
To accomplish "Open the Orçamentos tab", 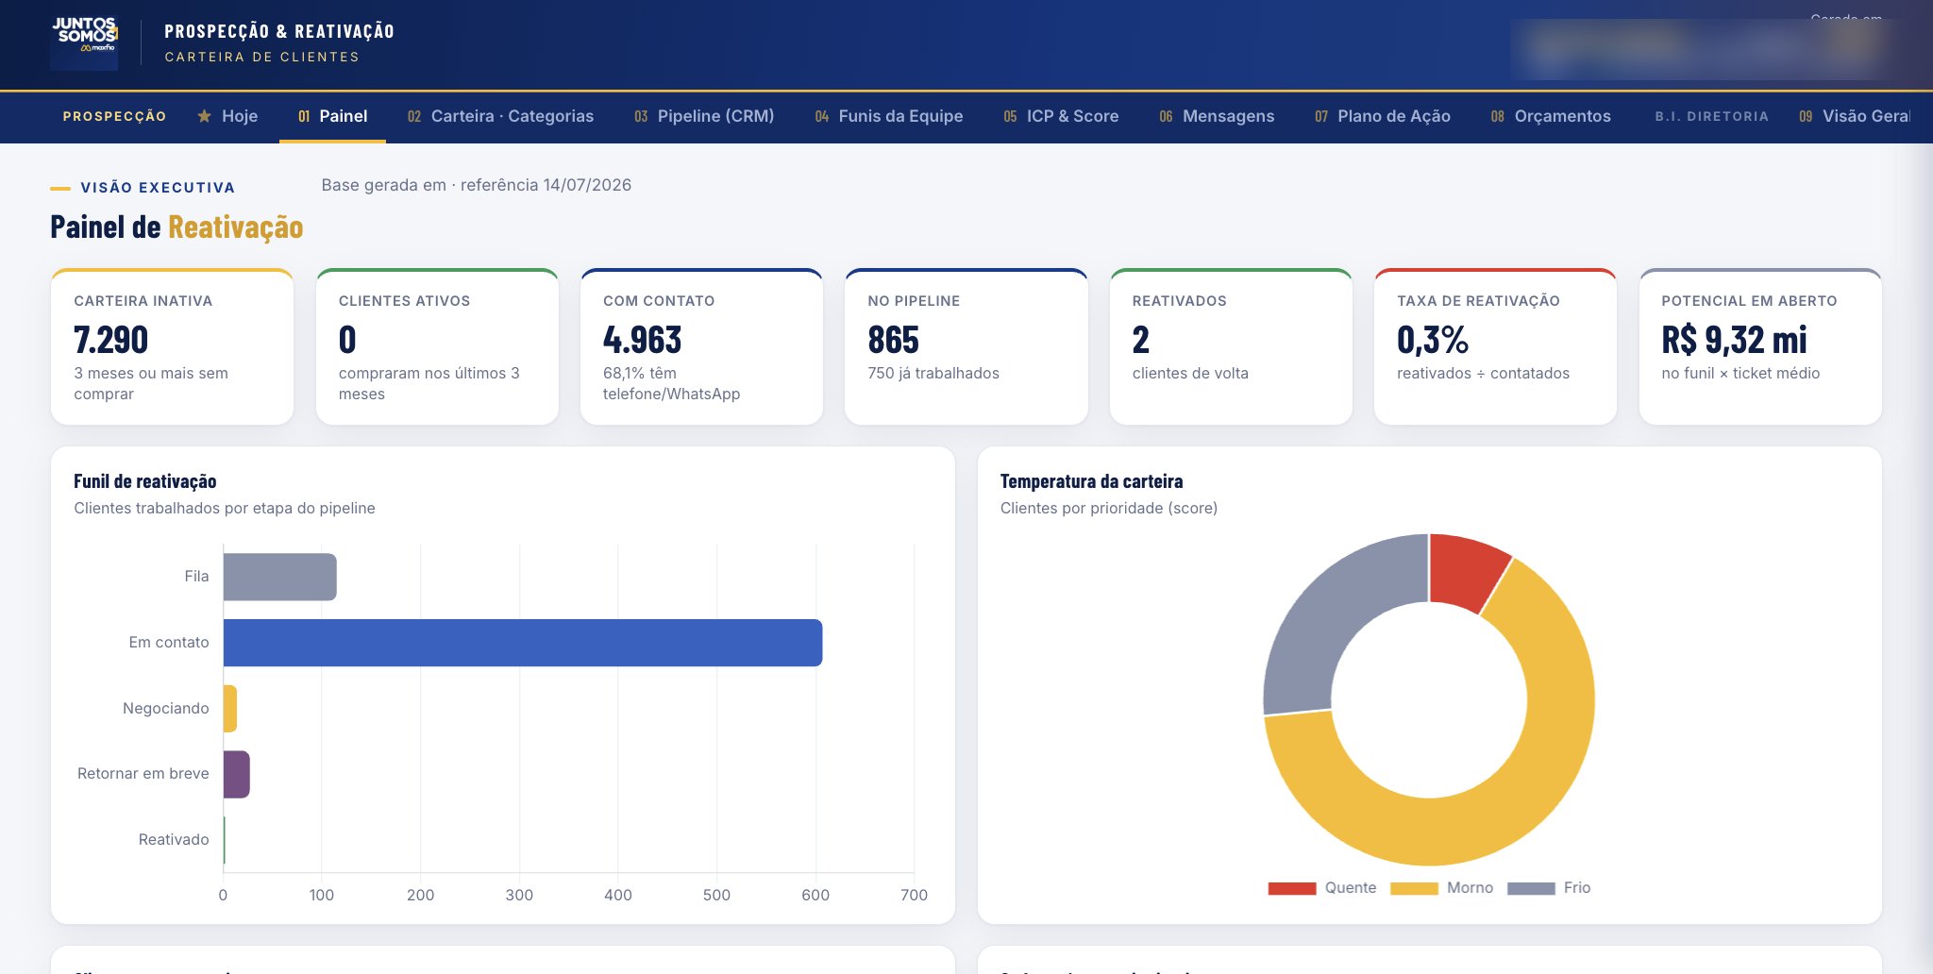I will coord(1551,116).
